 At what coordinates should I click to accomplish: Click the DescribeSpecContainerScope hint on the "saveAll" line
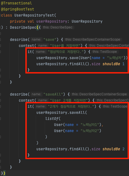tap(99, 94)
